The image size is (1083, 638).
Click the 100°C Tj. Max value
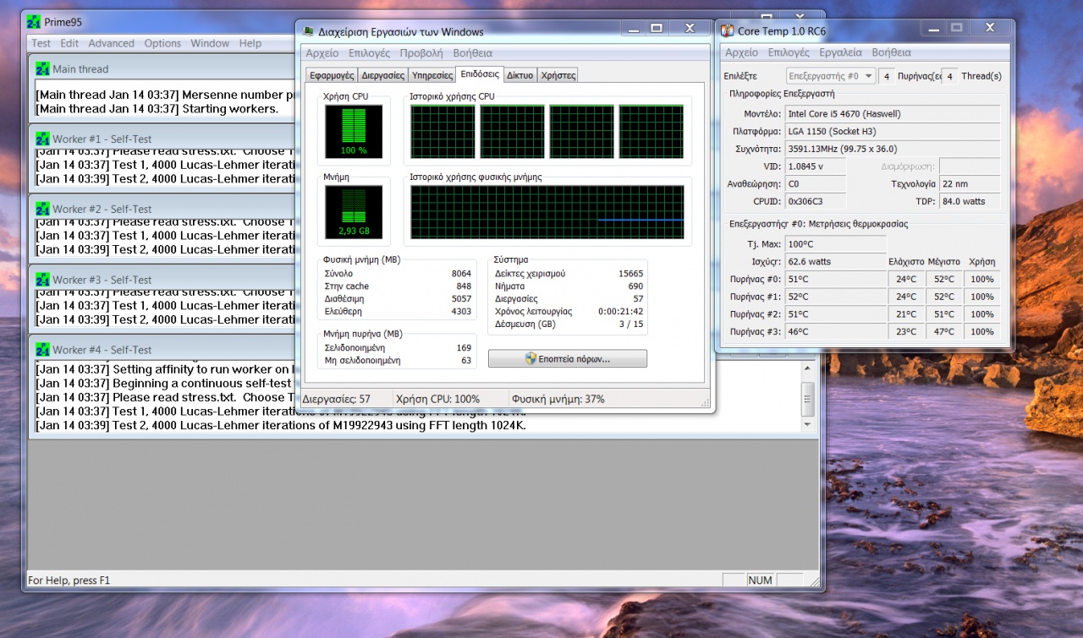(x=836, y=244)
